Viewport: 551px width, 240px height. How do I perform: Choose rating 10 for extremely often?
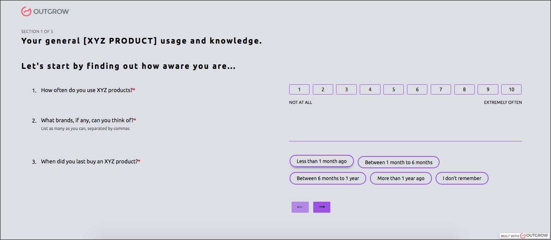(x=511, y=90)
